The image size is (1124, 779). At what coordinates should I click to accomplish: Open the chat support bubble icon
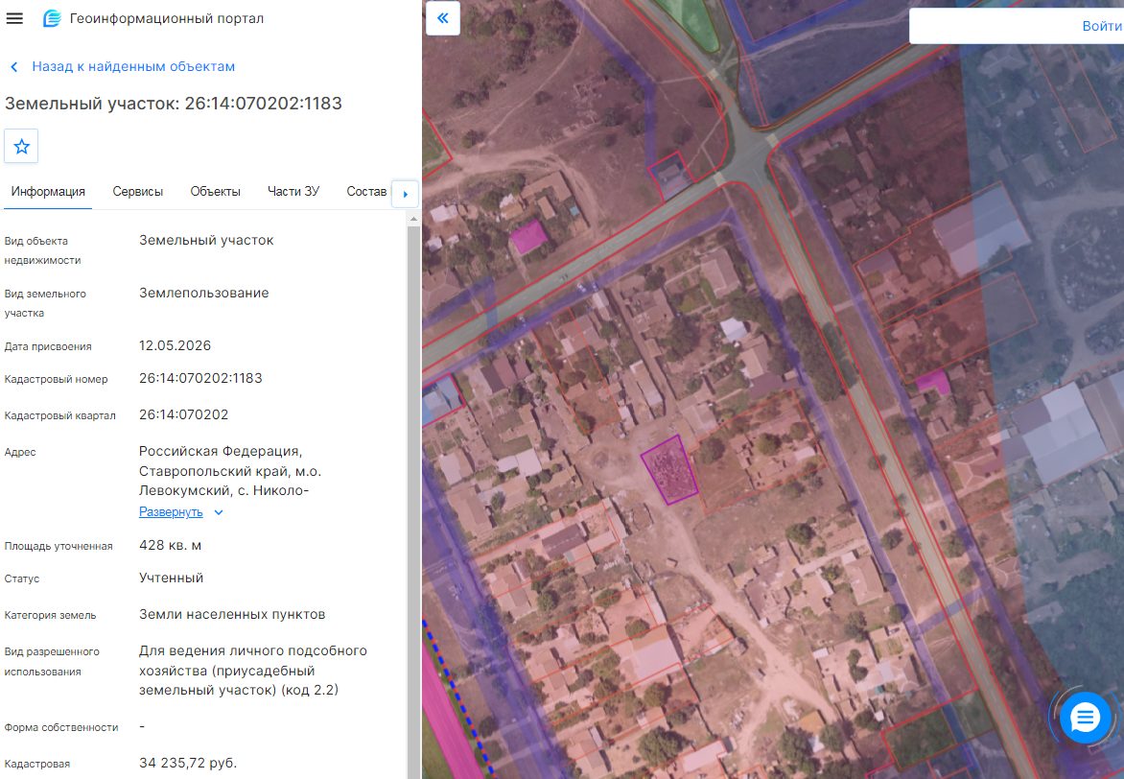pos(1085,718)
